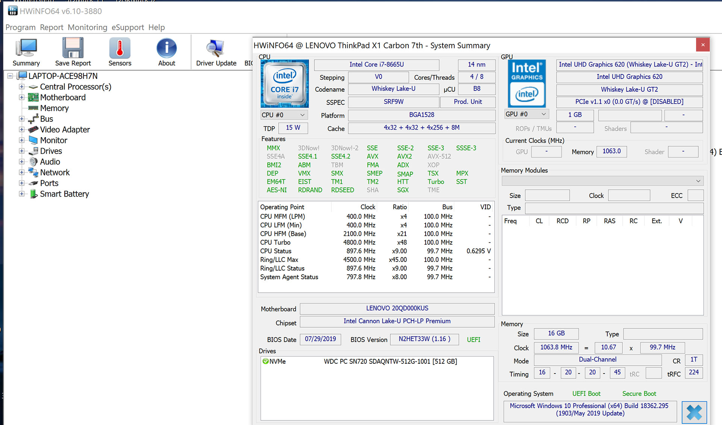Click the Drives tree icon
The width and height of the screenshot is (722, 425).
(33, 151)
